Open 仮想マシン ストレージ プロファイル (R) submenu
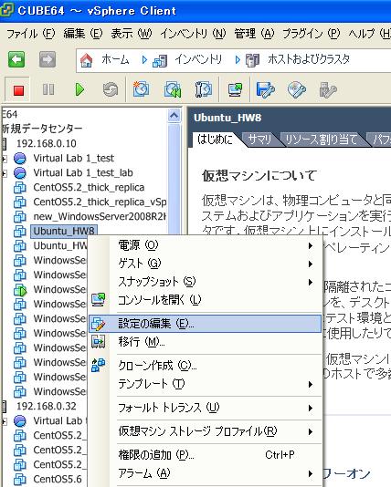Viewport: 391px width, 487px height. click(x=205, y=431)
